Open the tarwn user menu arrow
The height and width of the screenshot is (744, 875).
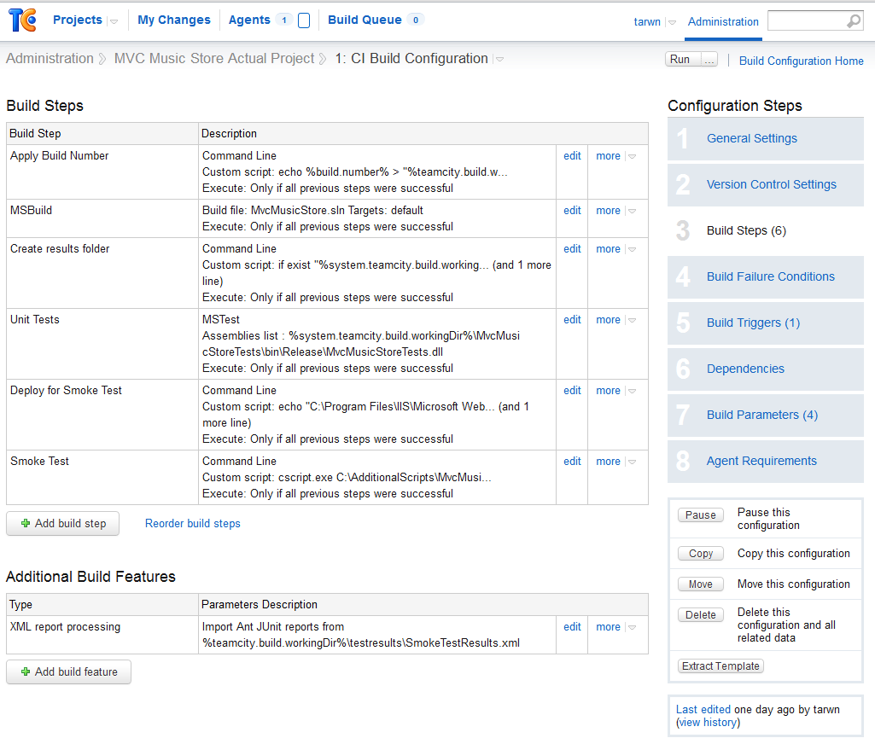click(x=672, y=22)
